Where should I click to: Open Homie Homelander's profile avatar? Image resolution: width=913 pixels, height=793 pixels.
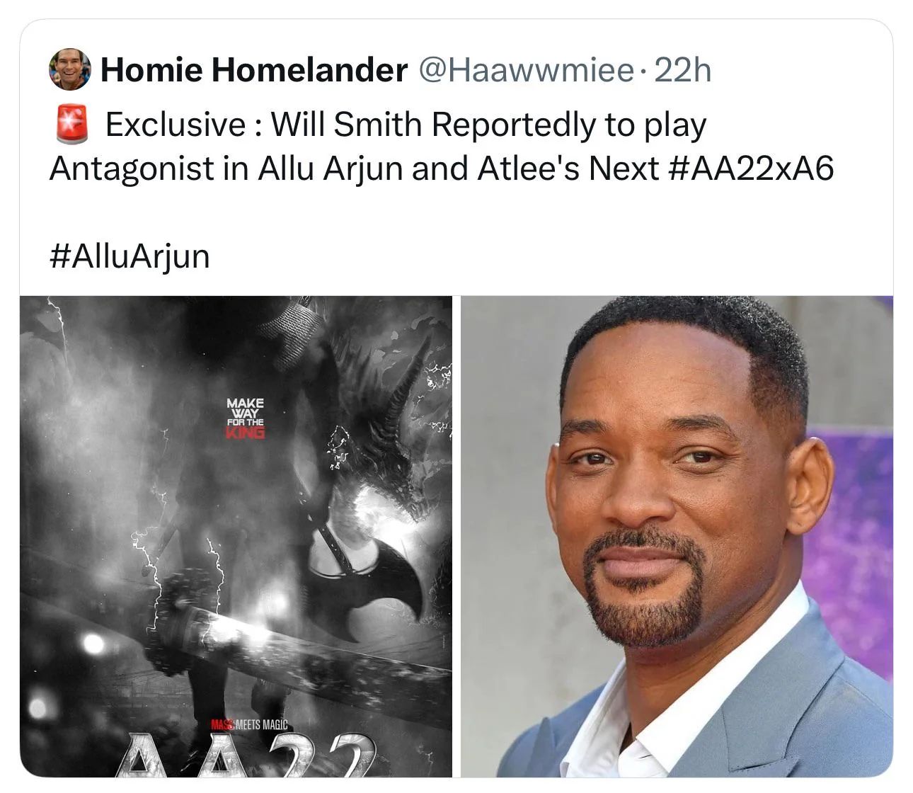(70, 69)
